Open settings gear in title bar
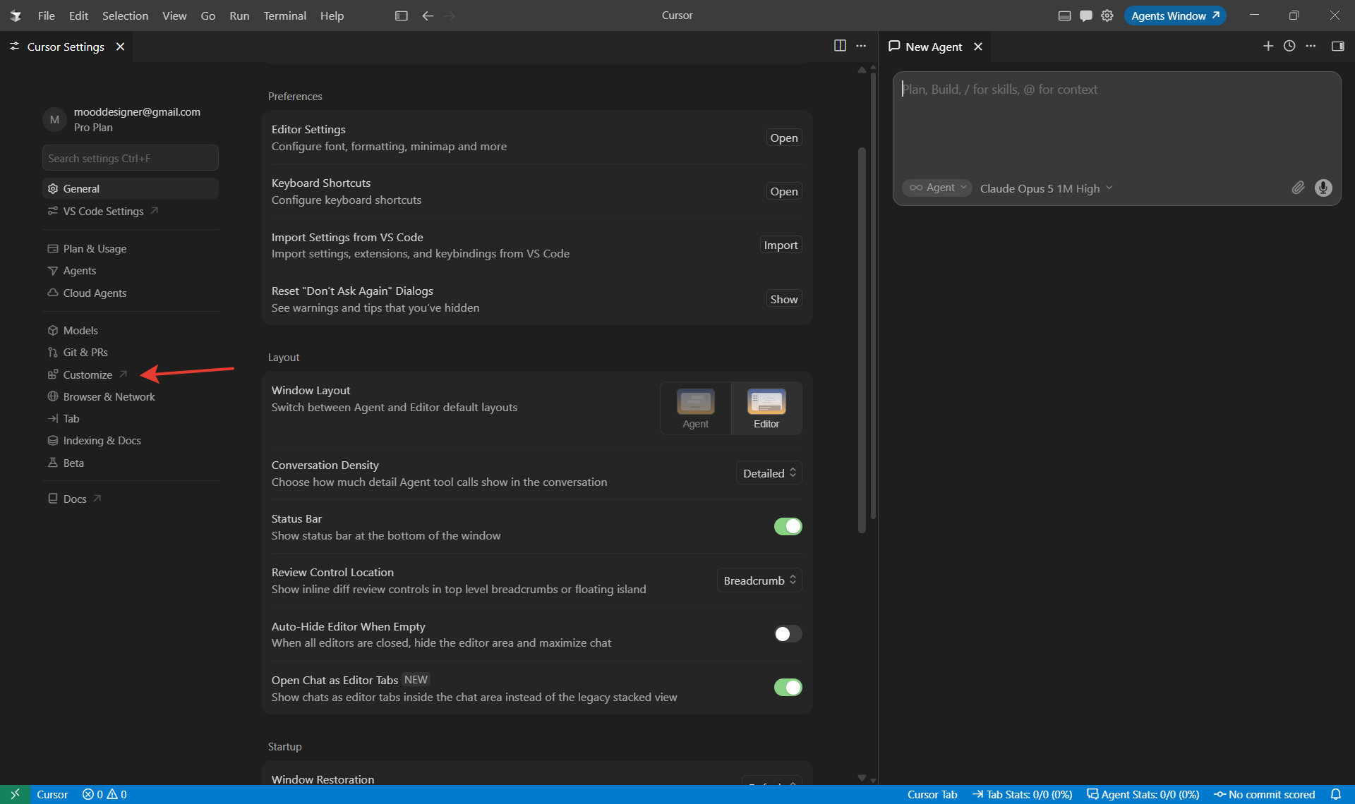The height and width of the screenshot is (804, 1355). tap(1107, 16)
